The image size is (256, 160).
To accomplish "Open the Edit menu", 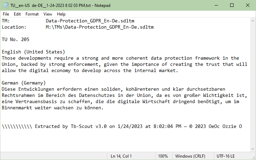I will pos(17,14).
